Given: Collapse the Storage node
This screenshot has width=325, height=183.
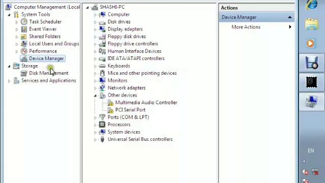Looking at the screenshot, I should [x=9, y=66].
